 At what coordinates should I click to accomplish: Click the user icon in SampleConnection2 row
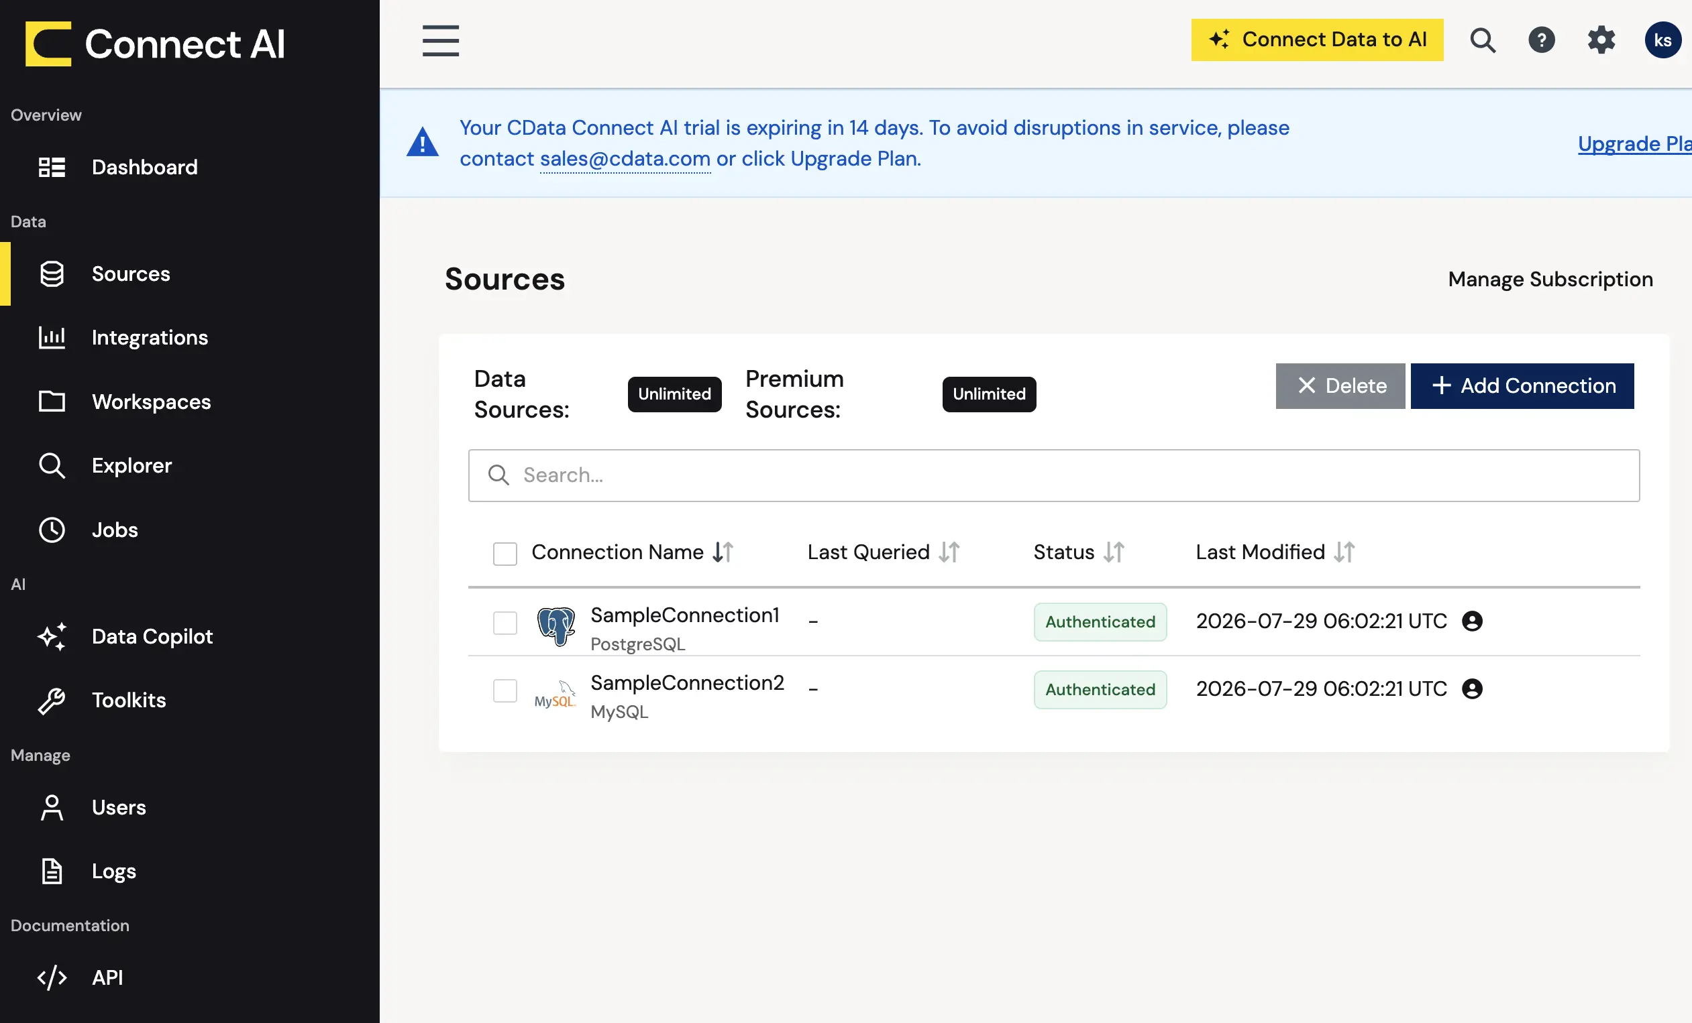[x=1472, y=689]
